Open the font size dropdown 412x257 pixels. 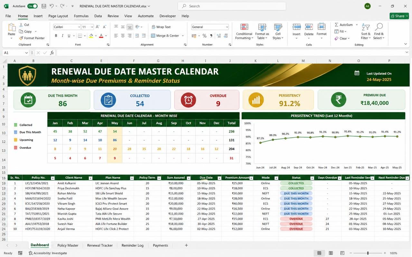click(x=92, y=27)
